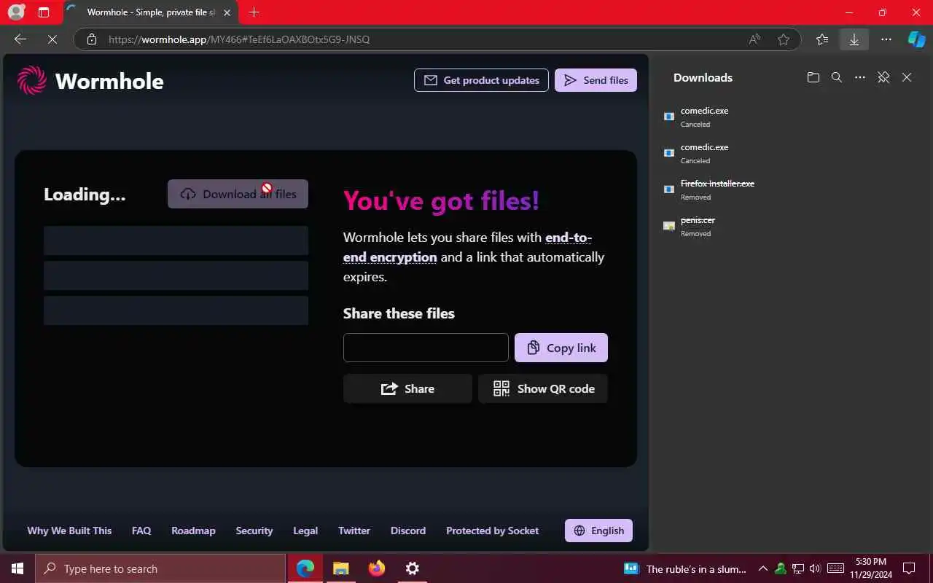Close the Wormhole browser tab
The image size is (933, 583).
point(227,12)
